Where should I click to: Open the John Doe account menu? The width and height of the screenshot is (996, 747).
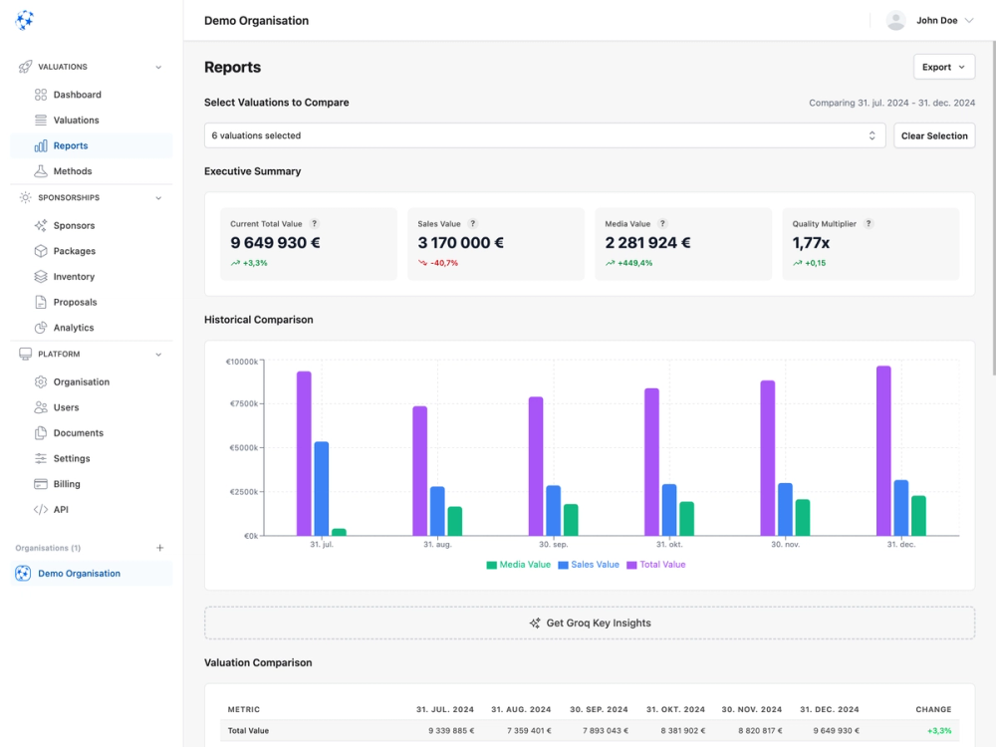[930, 19]
